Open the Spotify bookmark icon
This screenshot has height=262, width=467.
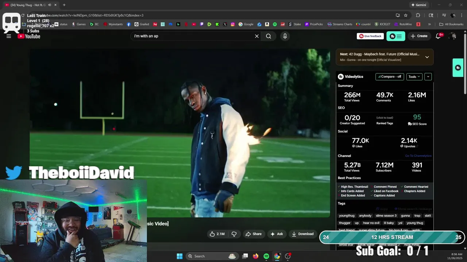click(x=275, y=24)
